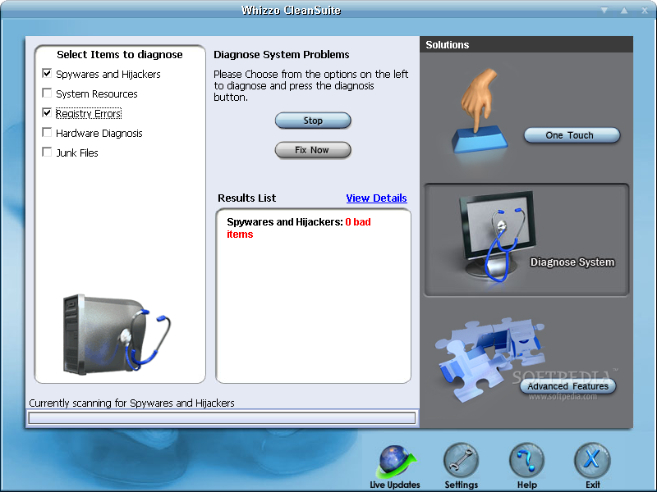Select the Diagnose System label
Viewport: 657px width, 492px height.
coord(572,262)
